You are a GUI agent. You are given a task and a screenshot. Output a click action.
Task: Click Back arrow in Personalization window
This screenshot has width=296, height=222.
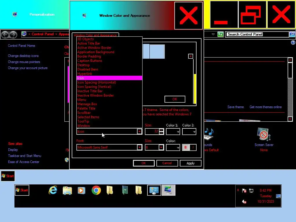5,35
